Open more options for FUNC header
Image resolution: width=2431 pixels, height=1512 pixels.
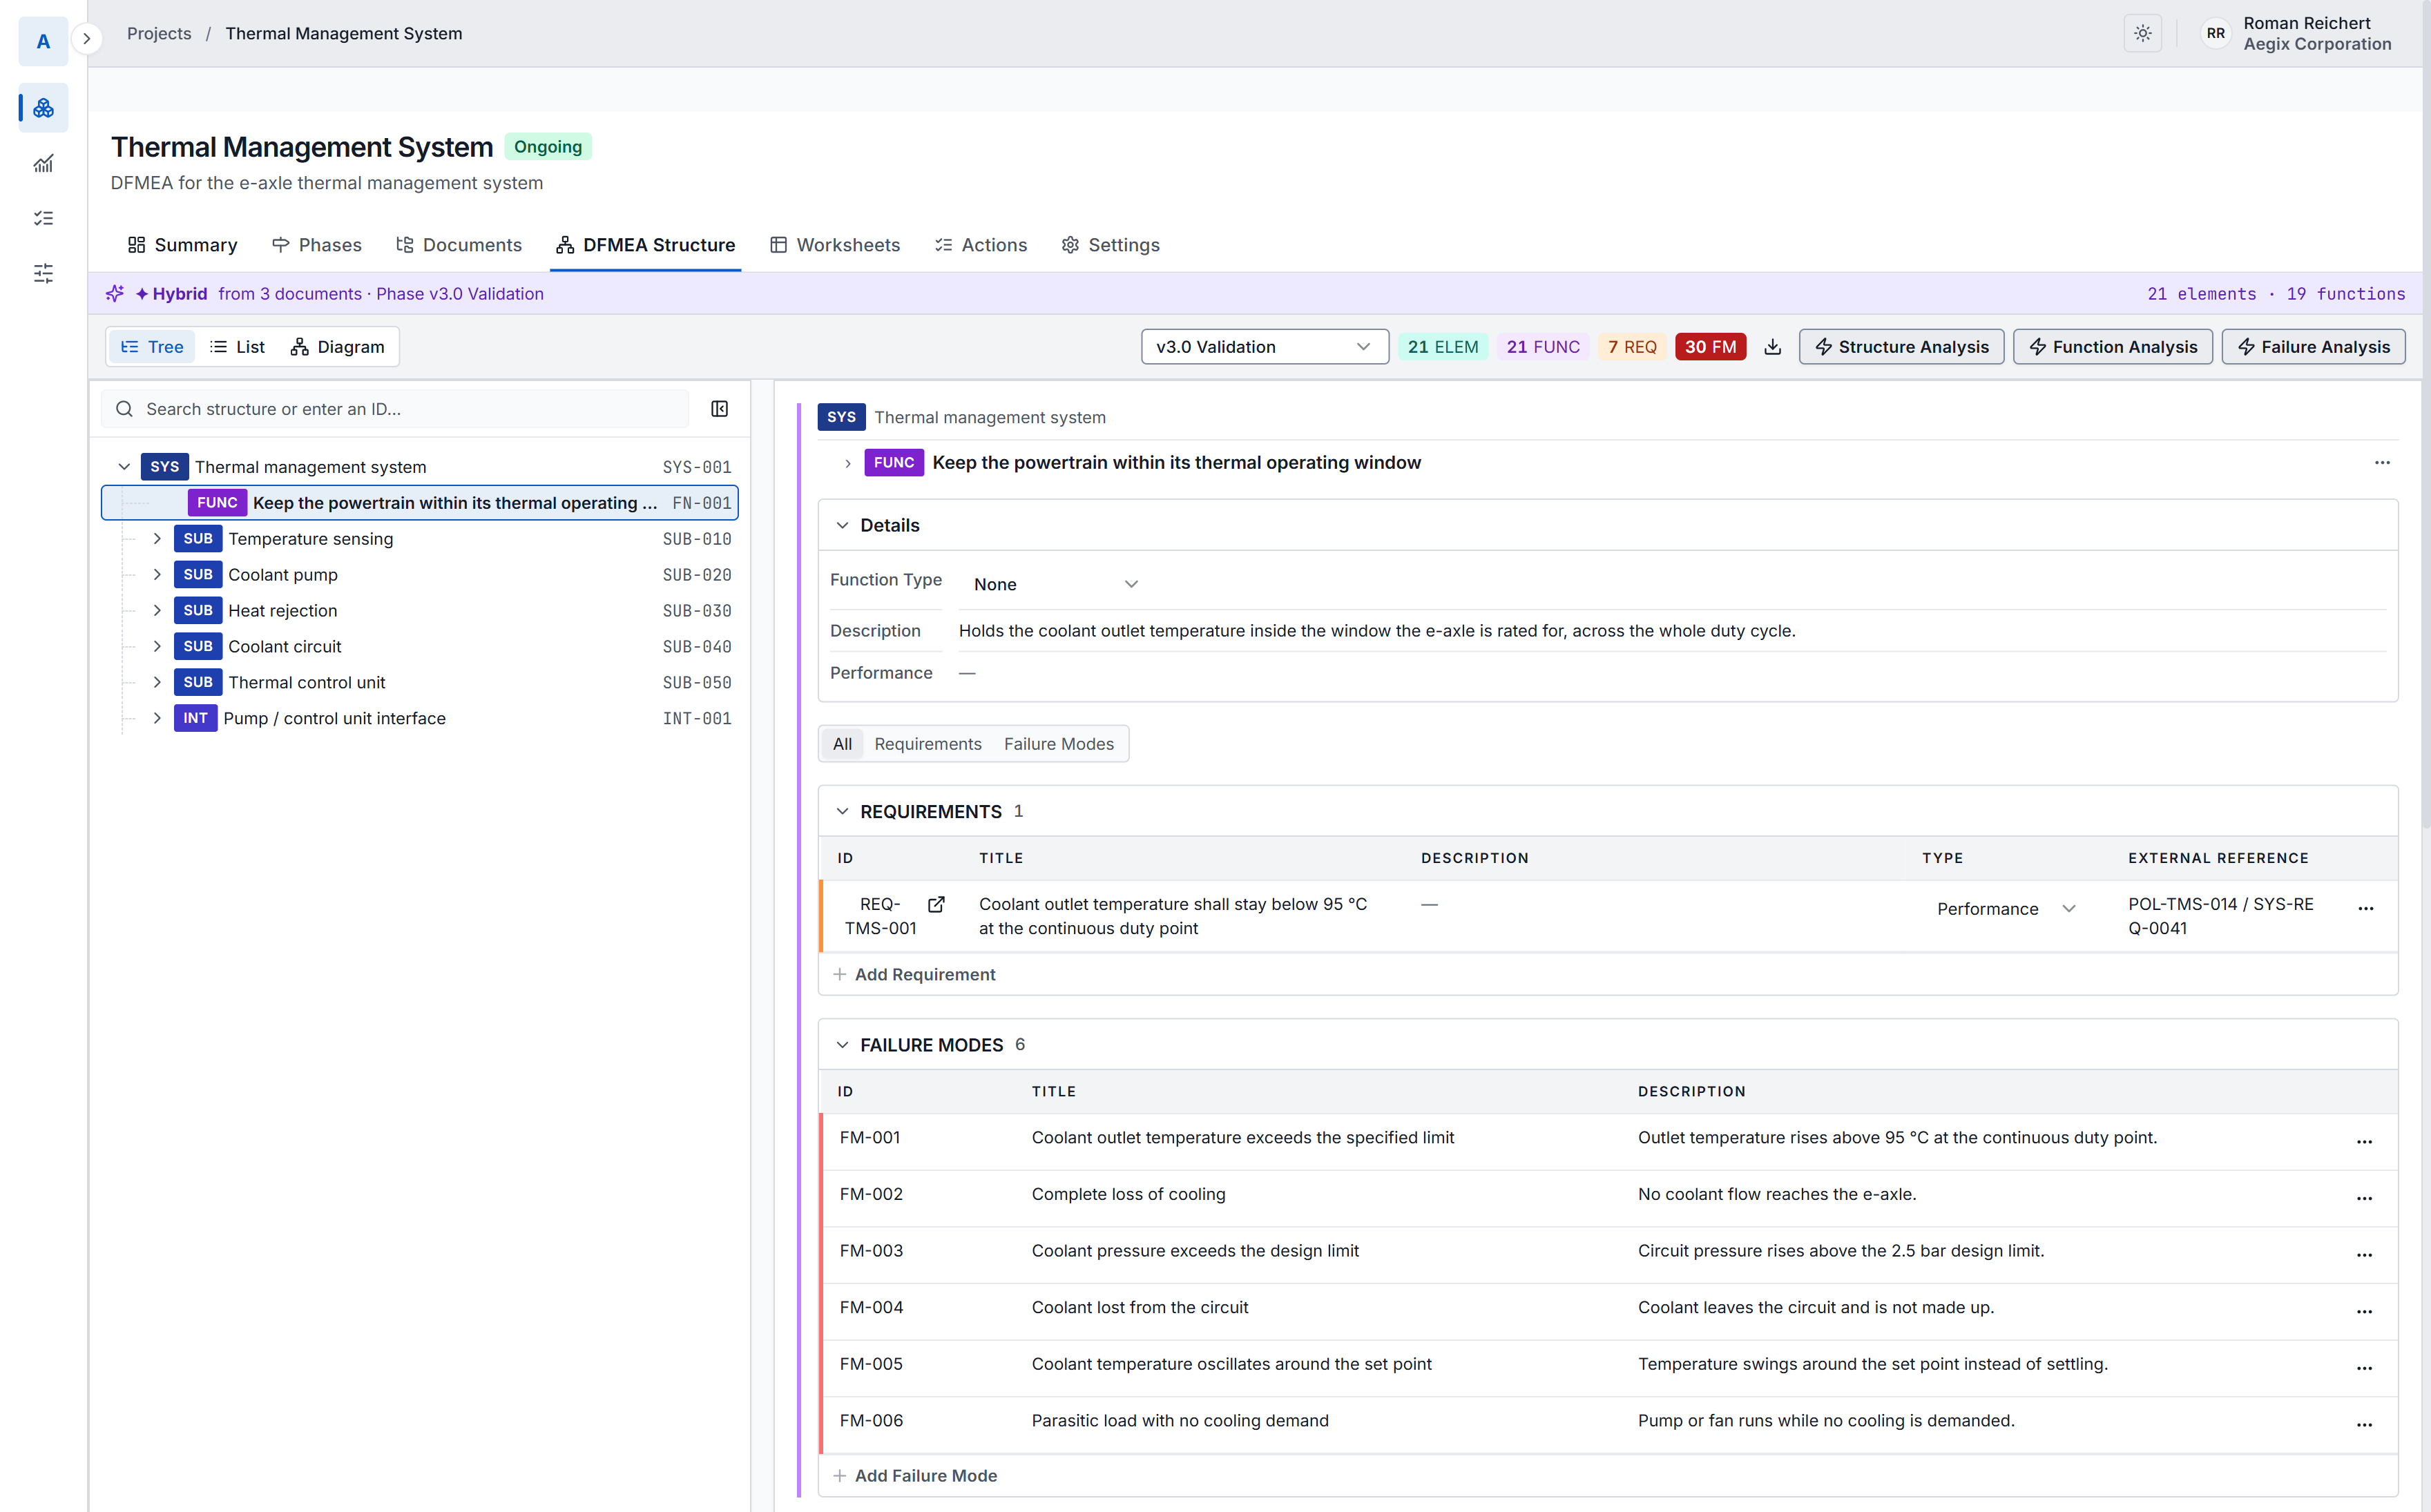(x=2382, y=463)
